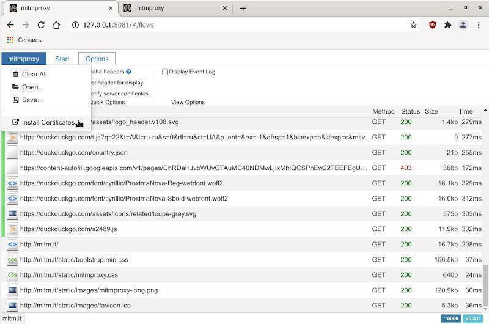
Task: Go to the browser home page
Action: [56, 25]
